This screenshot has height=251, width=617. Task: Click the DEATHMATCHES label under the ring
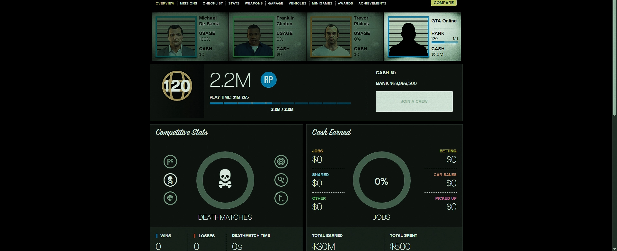(225, 217)
